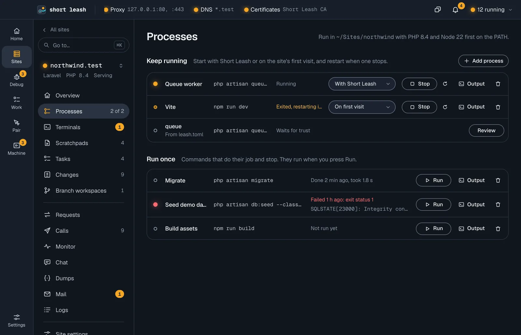This screenshot has height=335, width=521.
Task: Open the Pair sidebar section
Action: point(17,126)
